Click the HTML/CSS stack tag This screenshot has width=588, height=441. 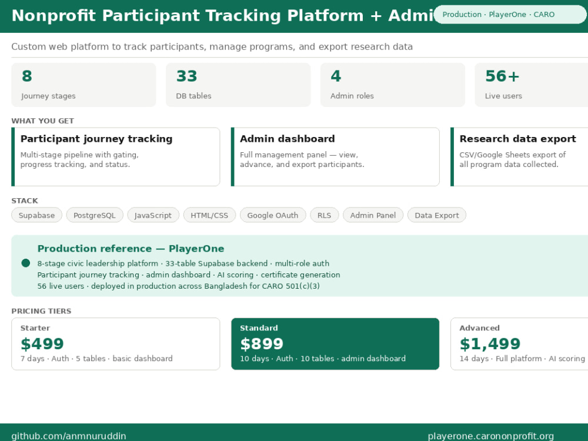point(209,215)
